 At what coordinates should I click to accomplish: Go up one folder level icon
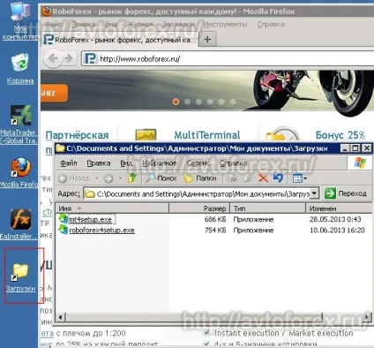click(132, 178)
